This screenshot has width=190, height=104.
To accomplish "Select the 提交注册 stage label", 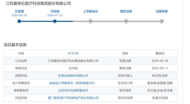I will (x=126, y=11).
